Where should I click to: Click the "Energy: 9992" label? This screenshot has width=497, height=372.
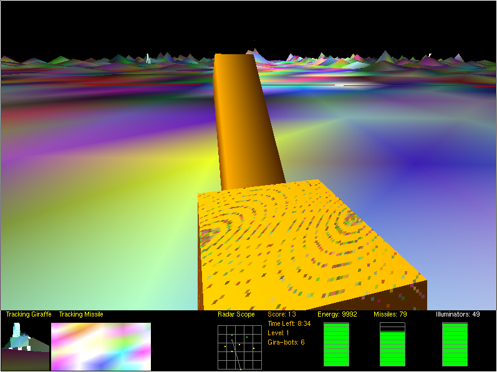tap(337, 315)
